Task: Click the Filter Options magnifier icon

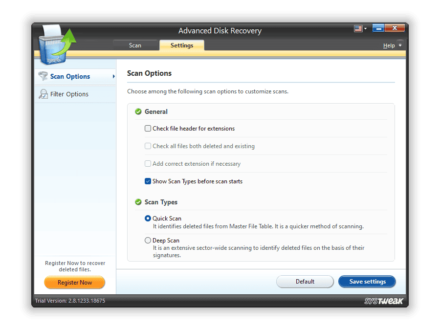Action: coord(43,94)
